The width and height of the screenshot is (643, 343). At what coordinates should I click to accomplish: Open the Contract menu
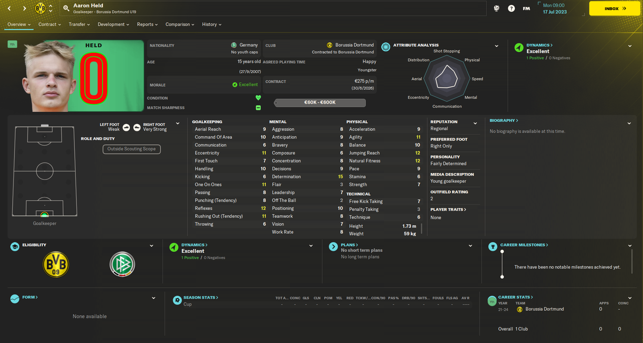50,24
